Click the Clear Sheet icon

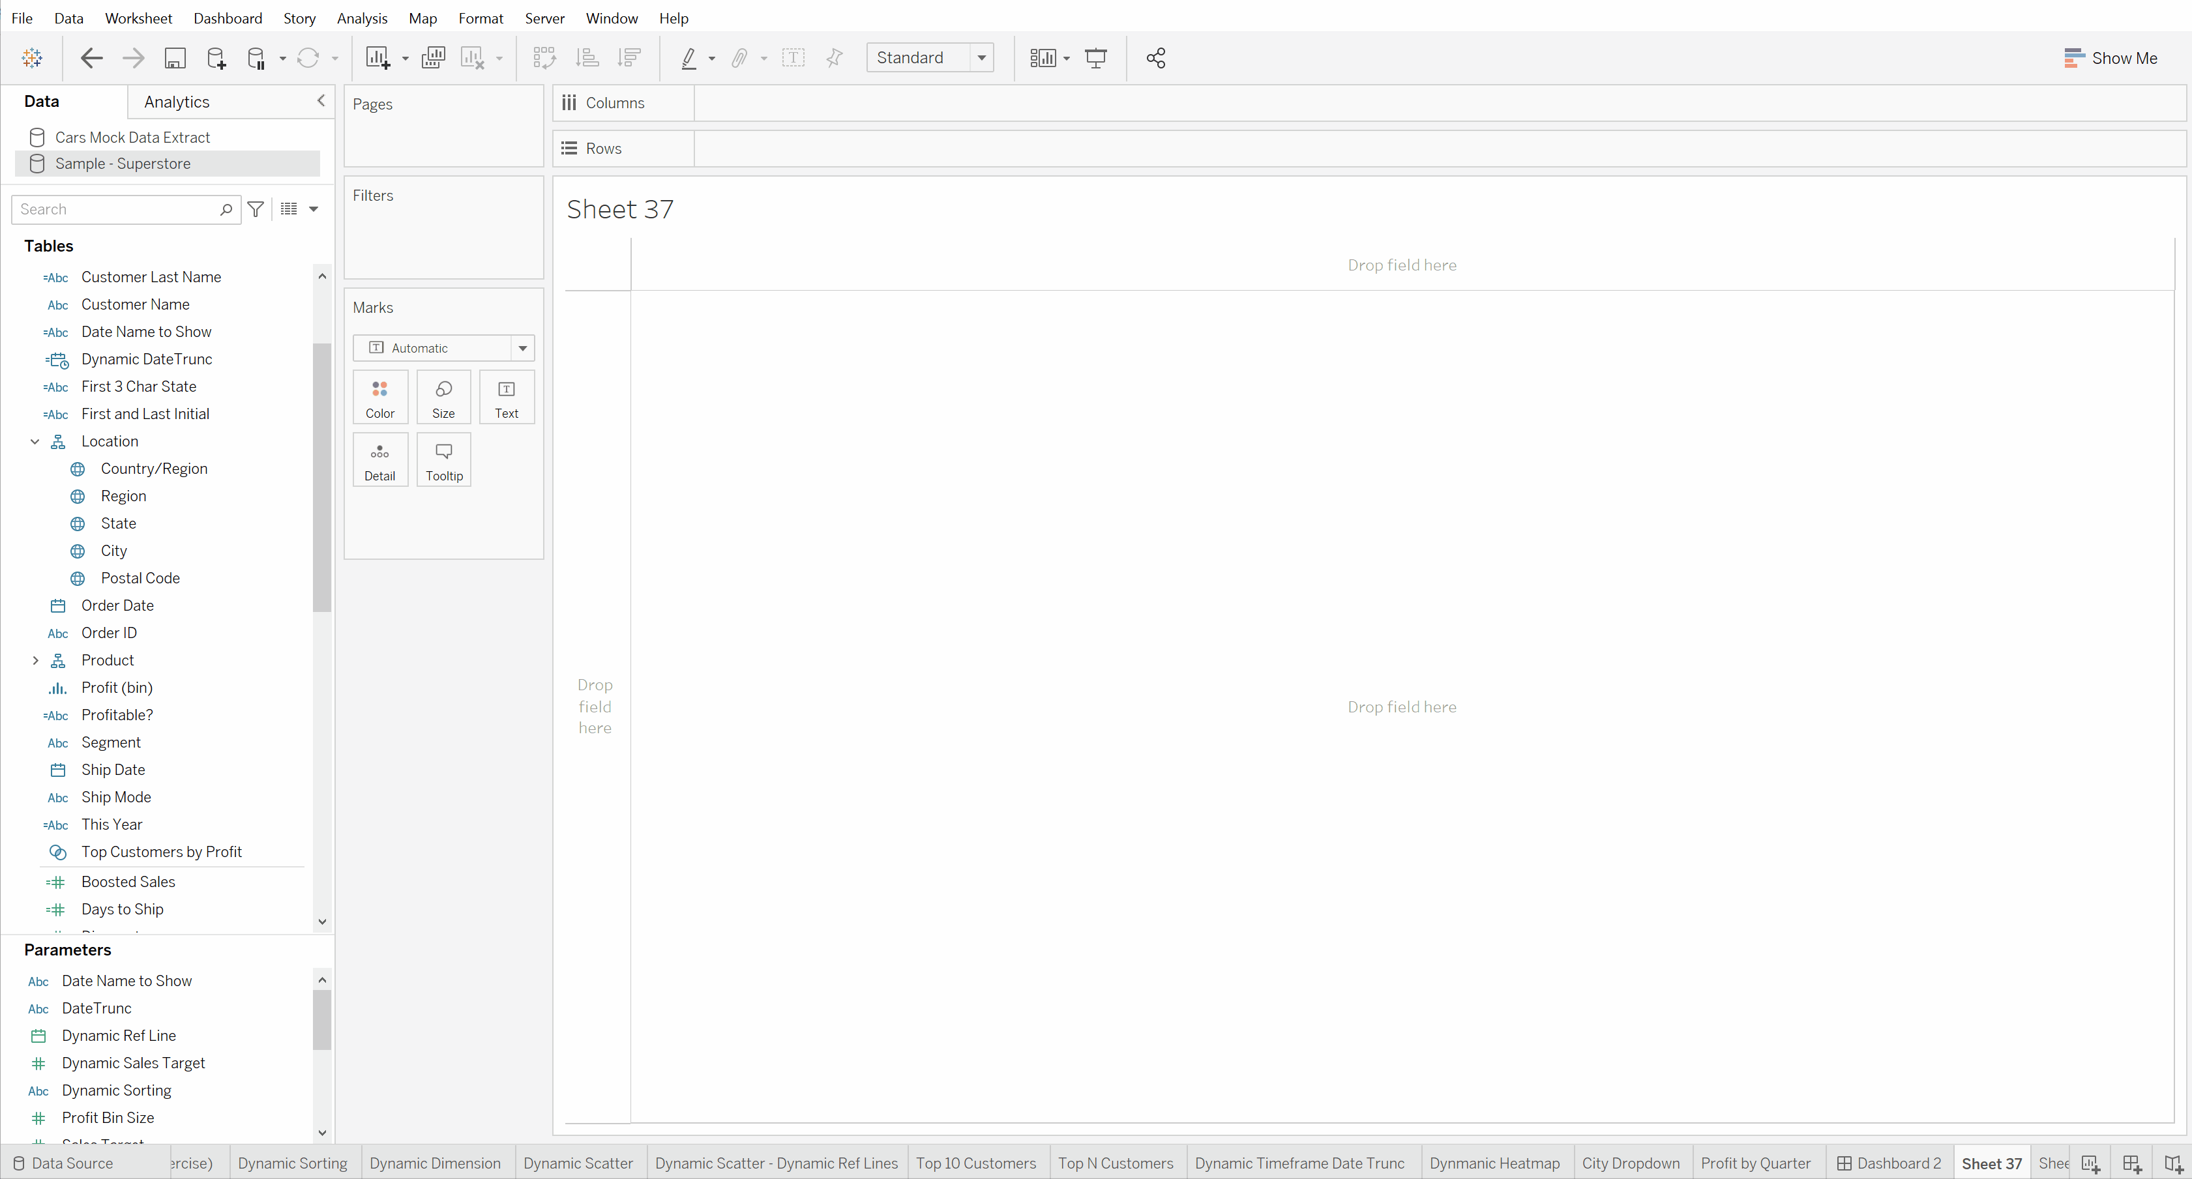coord(472,58)
